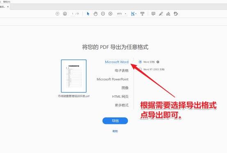Select the Word 文档 radio option

[x=140, y=62]
